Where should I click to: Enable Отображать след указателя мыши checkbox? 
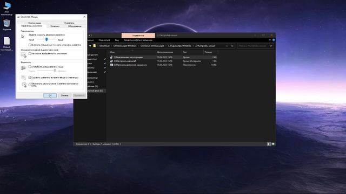[30, 67]
